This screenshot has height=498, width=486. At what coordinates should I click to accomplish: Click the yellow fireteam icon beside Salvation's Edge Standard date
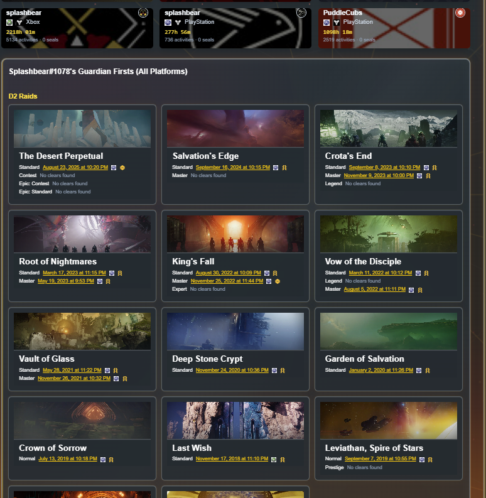tap(284, 168)
